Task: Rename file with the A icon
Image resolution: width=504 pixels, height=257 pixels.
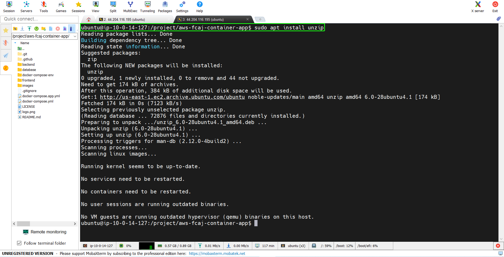Action: [x=65, y=29]
